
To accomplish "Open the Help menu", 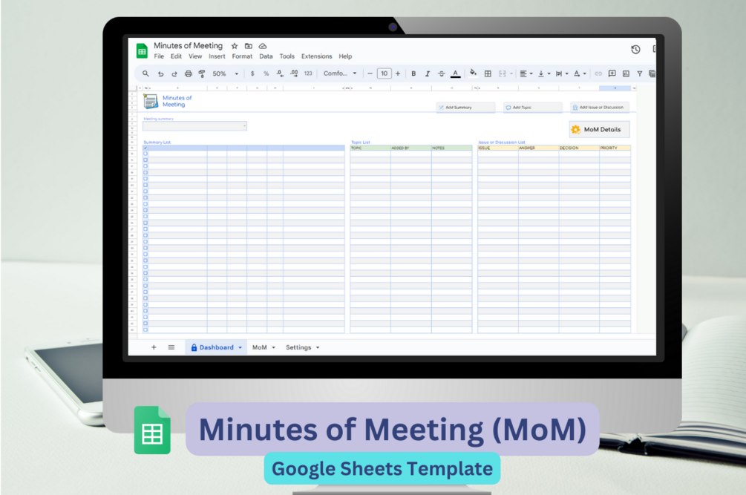I will [345, 56].
